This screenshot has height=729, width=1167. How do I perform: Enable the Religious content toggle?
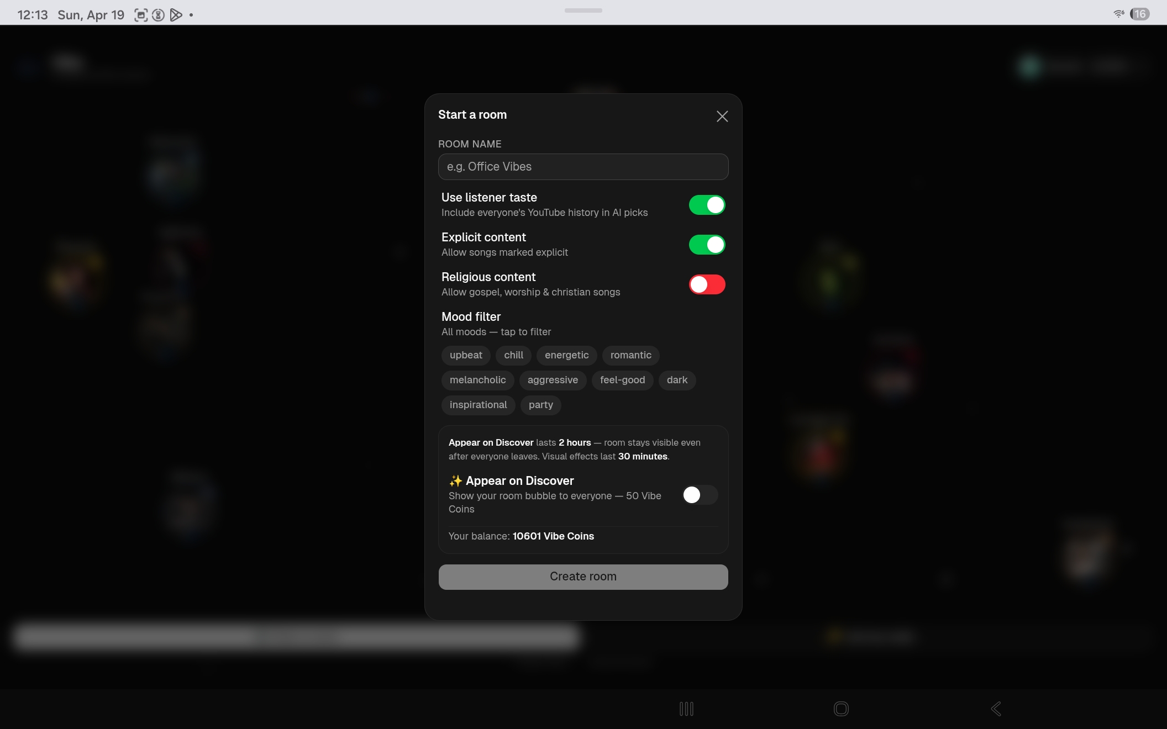click(707, 284)
